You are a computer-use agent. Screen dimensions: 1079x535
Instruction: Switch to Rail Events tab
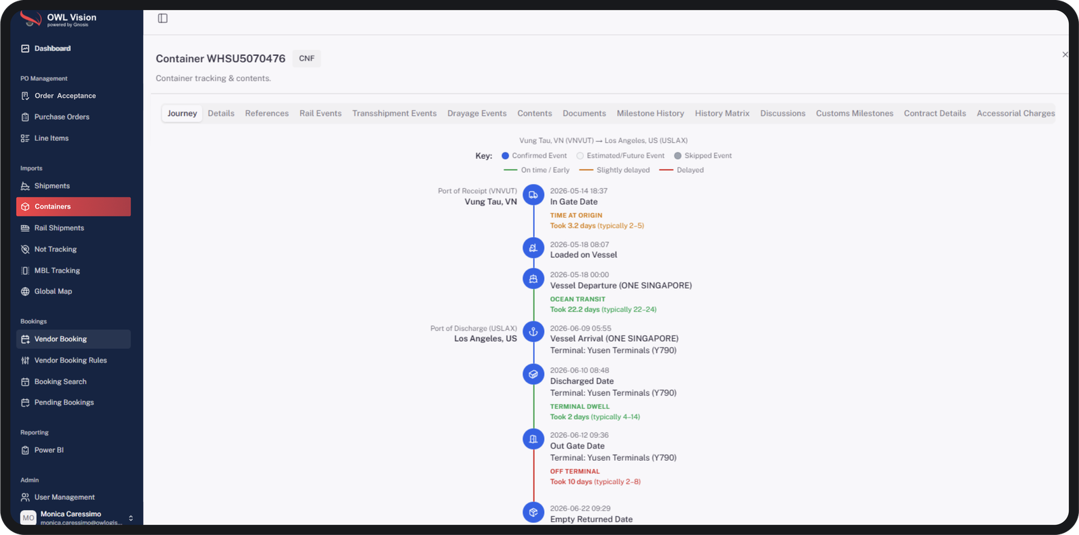(x=320, y=113)
